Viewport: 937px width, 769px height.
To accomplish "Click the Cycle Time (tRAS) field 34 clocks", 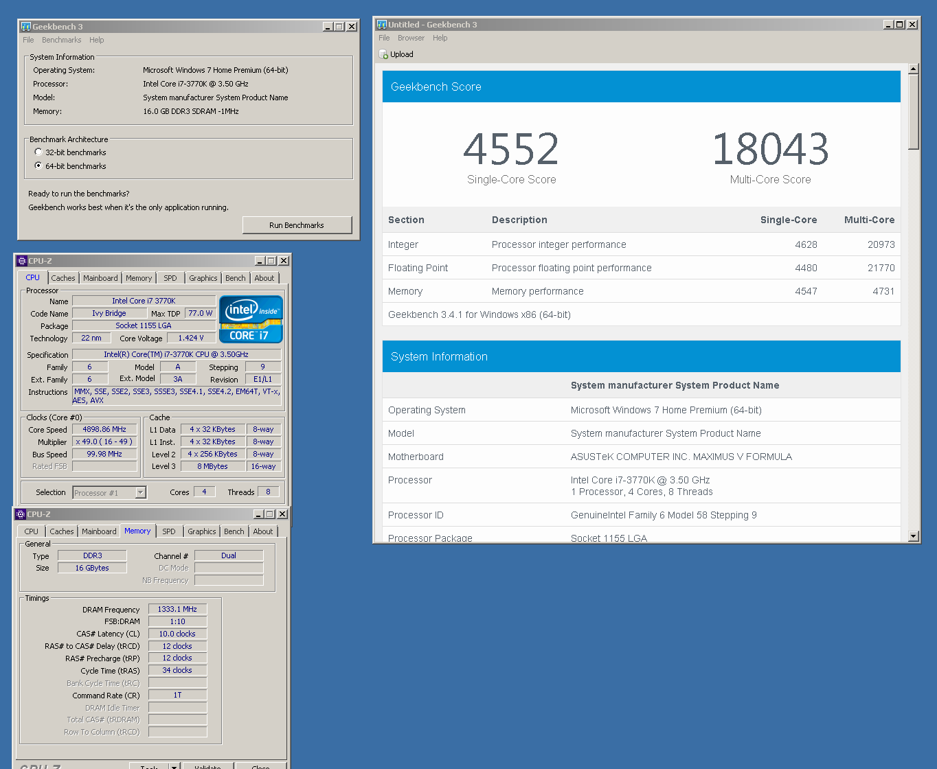I will coord(177,670).
